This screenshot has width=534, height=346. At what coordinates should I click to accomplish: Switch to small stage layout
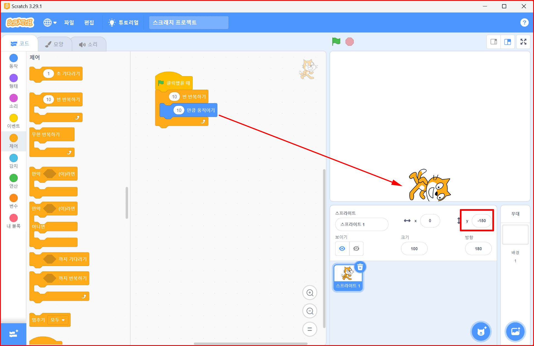(x=493, y=42)
